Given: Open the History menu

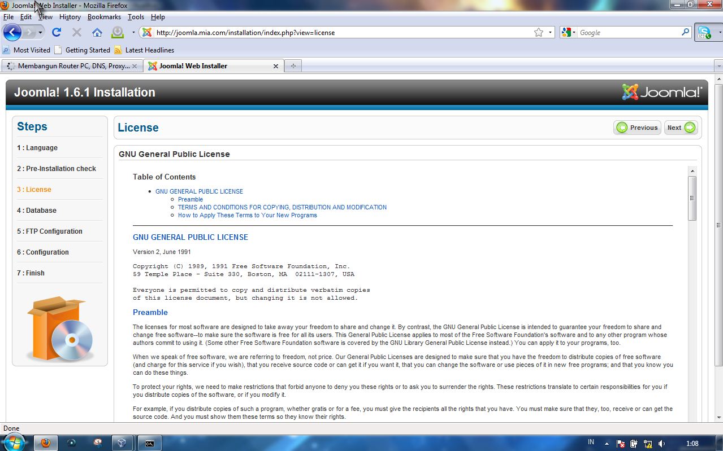Looking at the screenshot, I should 70,17.
